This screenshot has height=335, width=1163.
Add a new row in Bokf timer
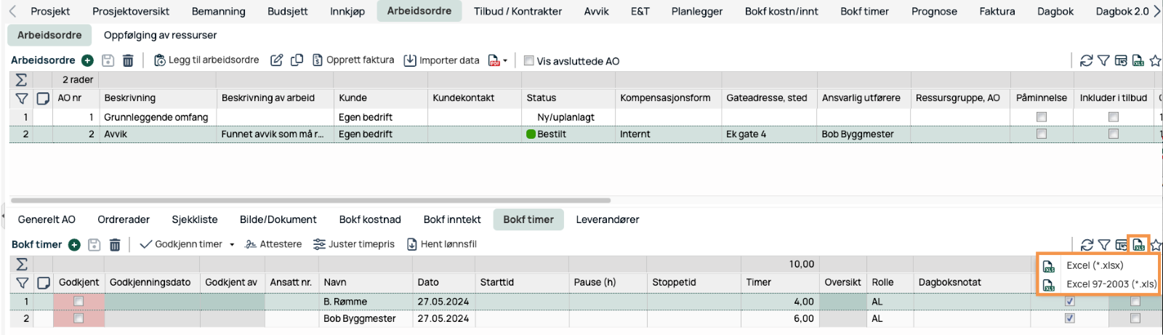pos(74,245)
